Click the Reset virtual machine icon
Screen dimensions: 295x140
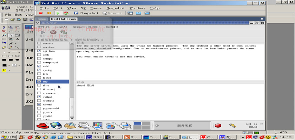66,13
